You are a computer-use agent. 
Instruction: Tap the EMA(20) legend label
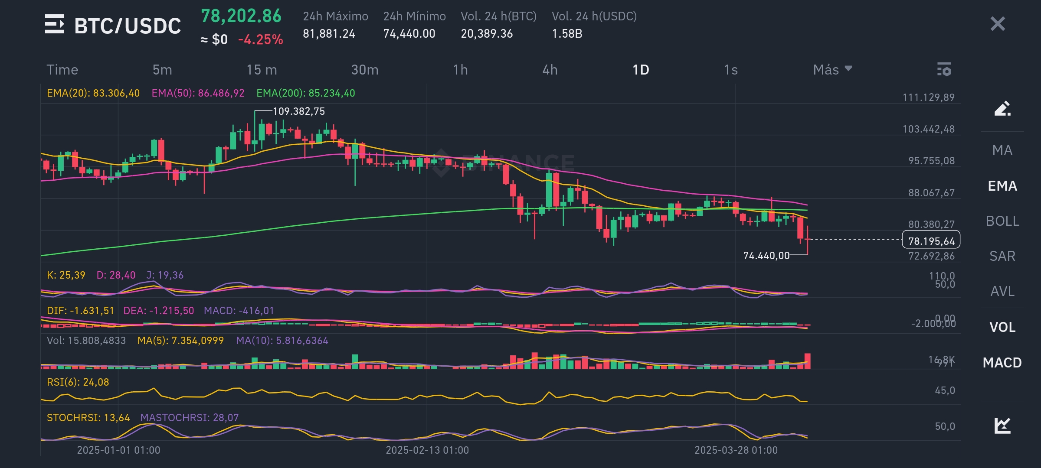pyautogui.click(x=93, y=93)
